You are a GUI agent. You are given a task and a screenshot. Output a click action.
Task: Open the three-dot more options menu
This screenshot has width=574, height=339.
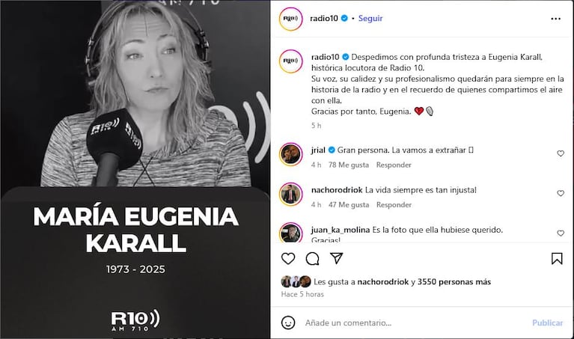click(x=556, y=19)
